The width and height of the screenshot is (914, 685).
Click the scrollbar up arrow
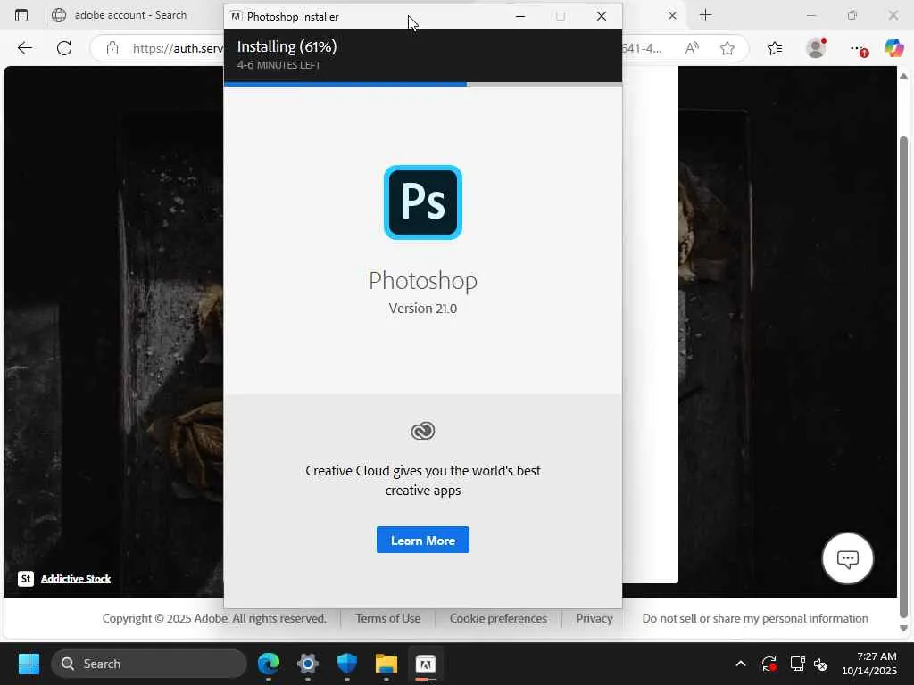click(x=903, y=77)
